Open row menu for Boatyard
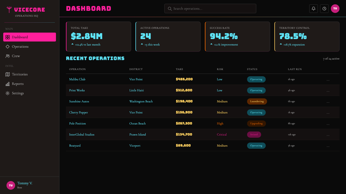This screenshot has height=194, width=346. click(x=328, y=146)
